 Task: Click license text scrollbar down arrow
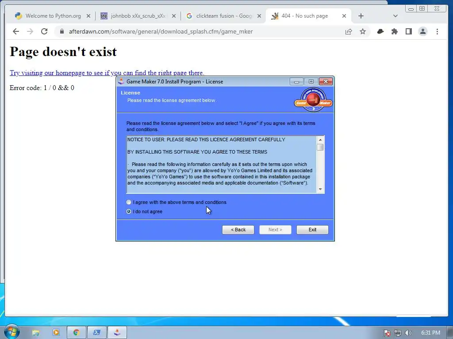pos(320,189)
